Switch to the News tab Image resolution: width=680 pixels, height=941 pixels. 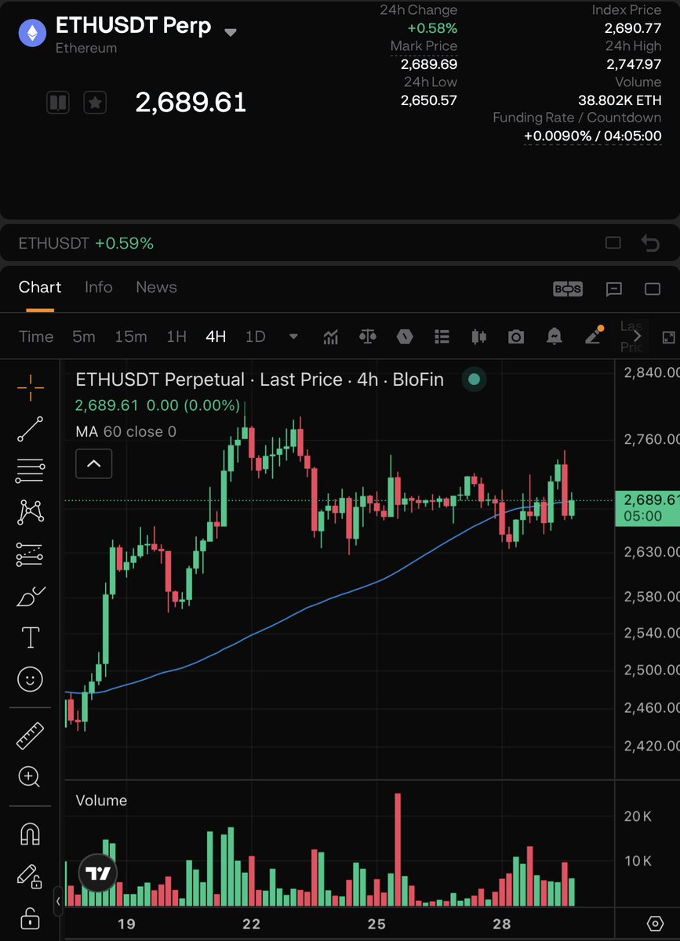[x=156, y=287]
